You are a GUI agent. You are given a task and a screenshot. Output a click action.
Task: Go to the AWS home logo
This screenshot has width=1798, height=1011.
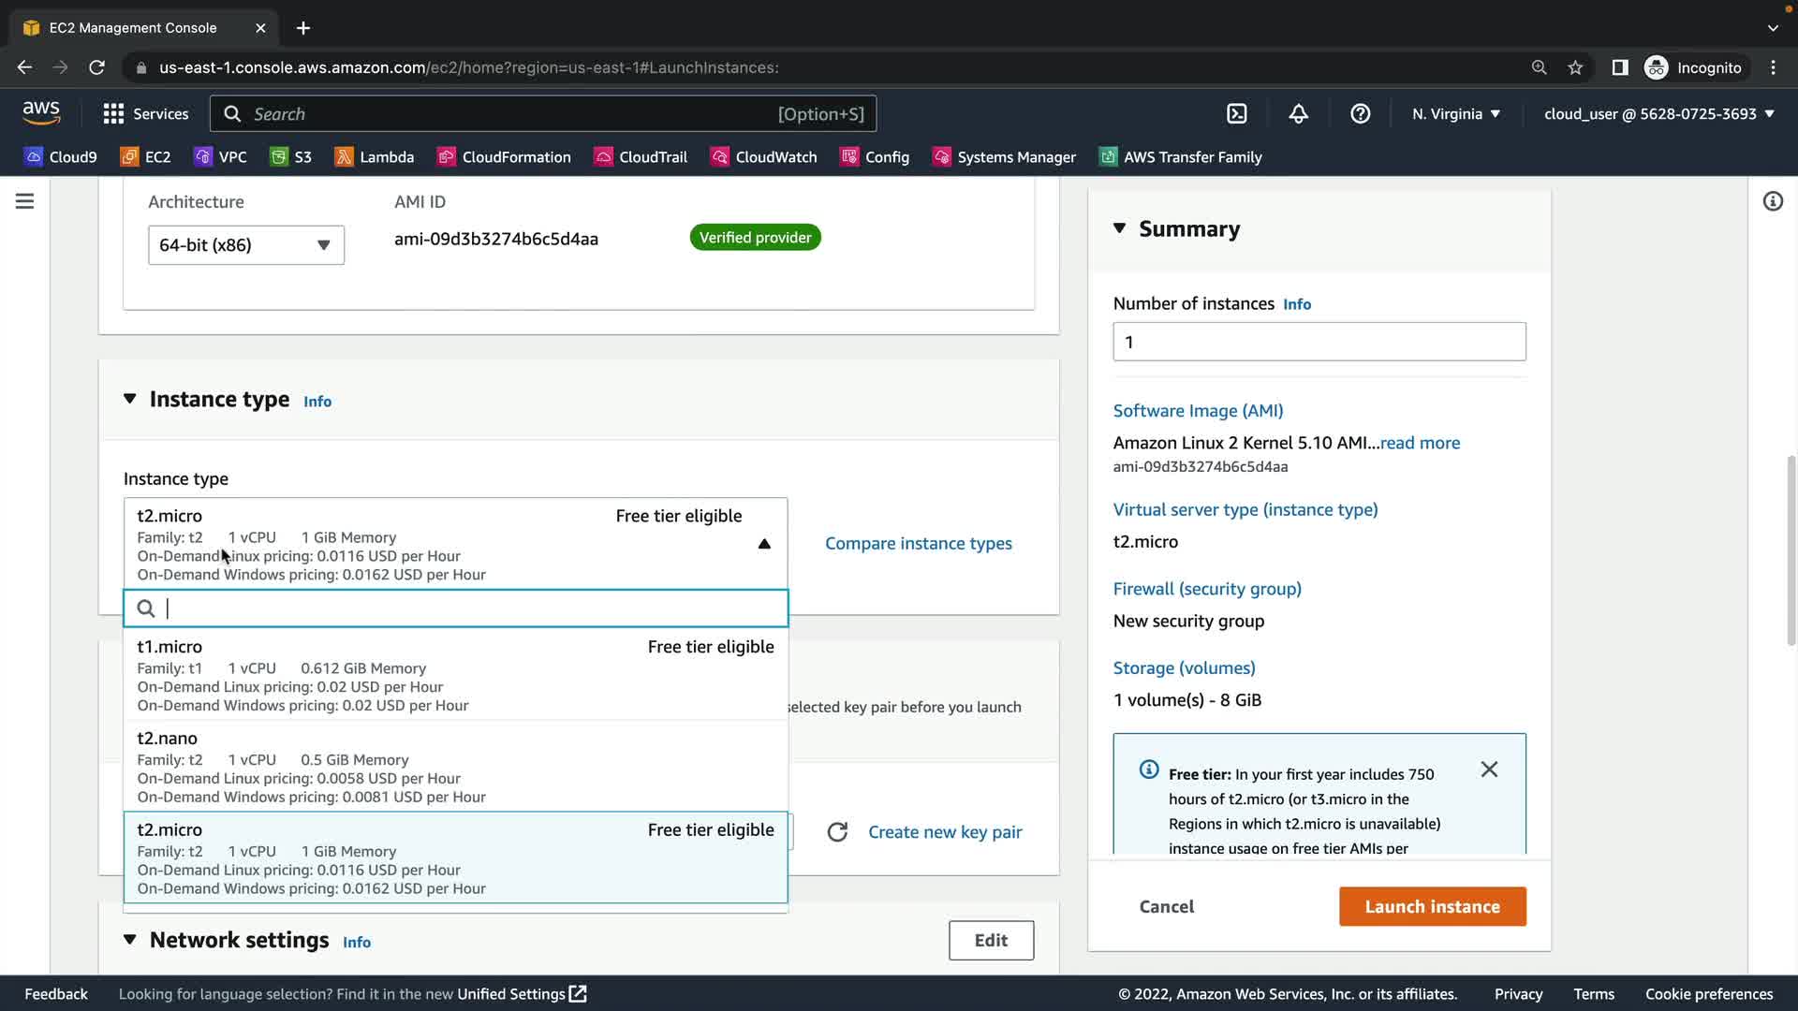tap(41, 112)
